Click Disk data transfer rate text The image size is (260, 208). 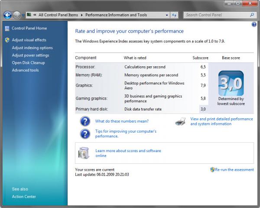click(x=143, y=109)
